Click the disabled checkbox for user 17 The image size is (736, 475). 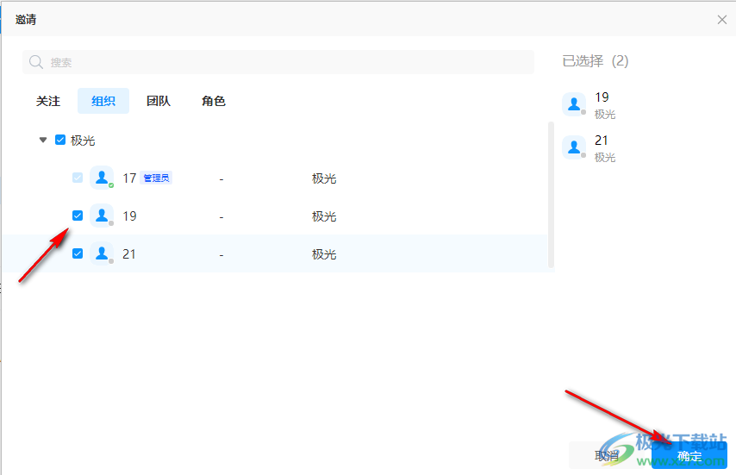pos(78,178)
